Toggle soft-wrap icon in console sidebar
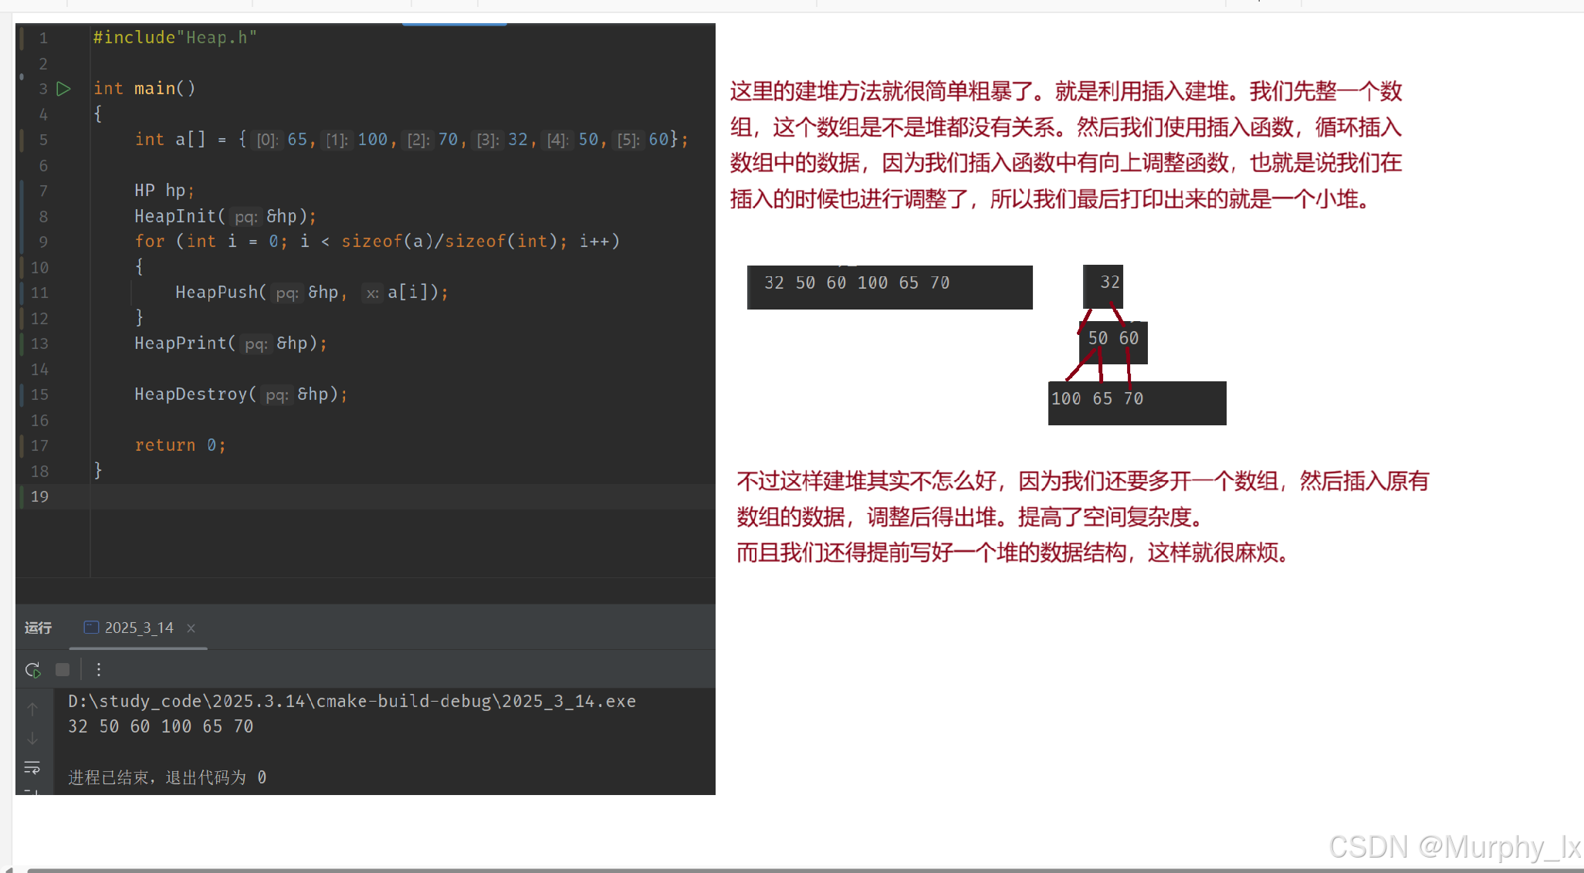This screenshot has height=873, width=1584. [32, 767]
